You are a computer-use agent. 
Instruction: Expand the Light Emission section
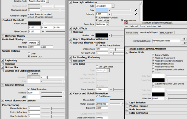tap(127, 102)
